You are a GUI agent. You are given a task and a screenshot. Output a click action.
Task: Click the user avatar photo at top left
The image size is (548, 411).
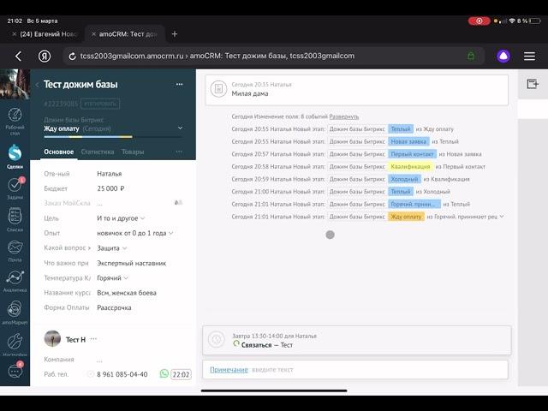point(15,84)
